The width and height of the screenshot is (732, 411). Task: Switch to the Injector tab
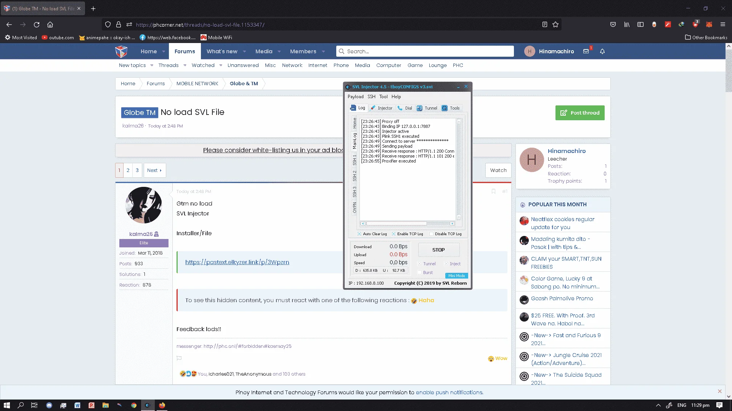coord(381,108)
